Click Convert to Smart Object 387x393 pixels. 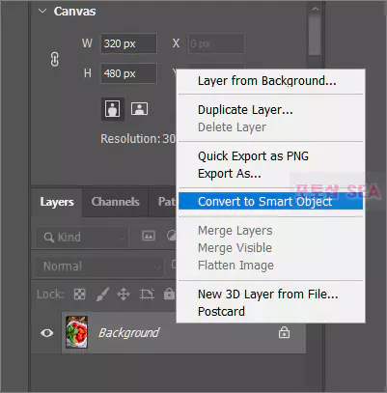(x=270, y=202)
